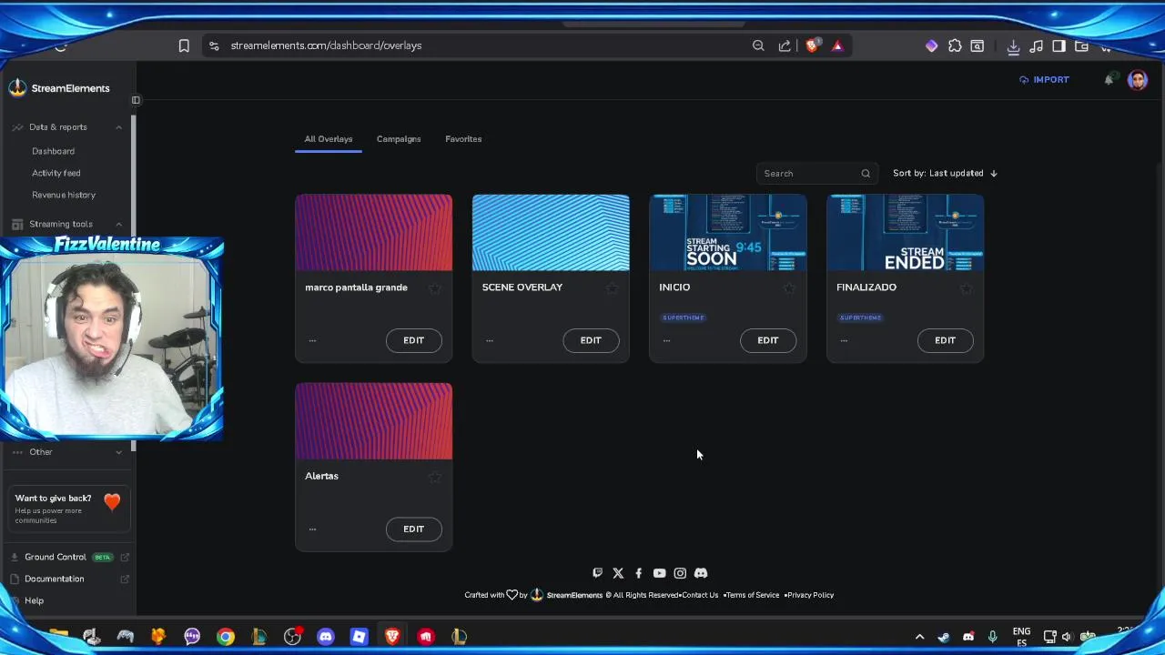Image resolution: width=1165 pixels, height=655 pixels.
Task: Open the Brave Shields lion icon
Action: point(812,45)
